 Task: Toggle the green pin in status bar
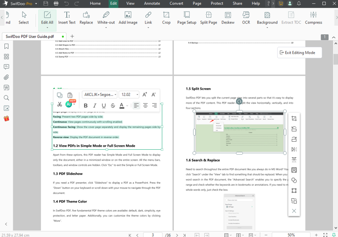coord(334,235)
